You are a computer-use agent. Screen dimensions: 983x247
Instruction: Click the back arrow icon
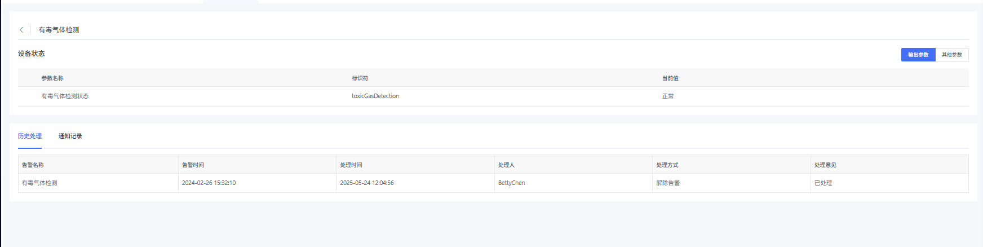21,30
